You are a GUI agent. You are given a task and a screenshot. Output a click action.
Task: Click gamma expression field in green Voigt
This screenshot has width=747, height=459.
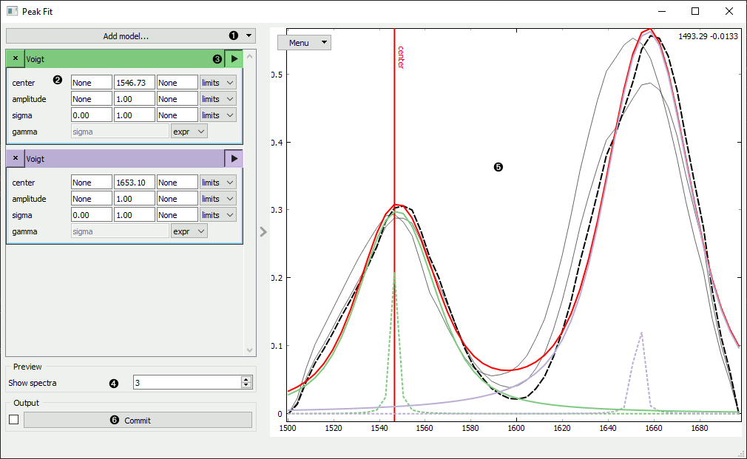click(x=120, y=132)
